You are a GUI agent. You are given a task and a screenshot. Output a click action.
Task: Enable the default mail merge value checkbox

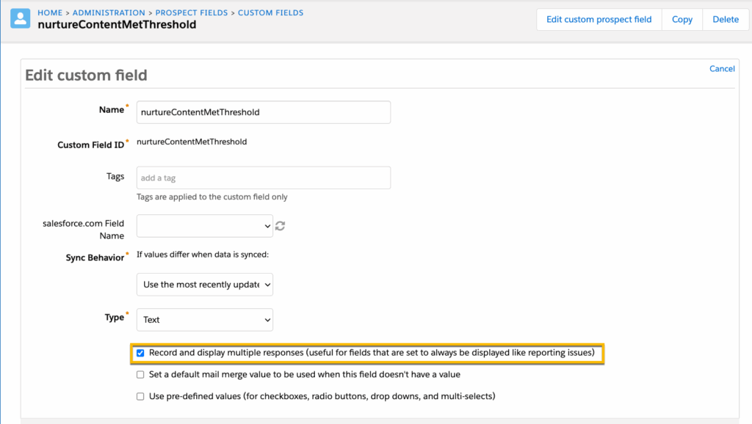coord(140,375)
